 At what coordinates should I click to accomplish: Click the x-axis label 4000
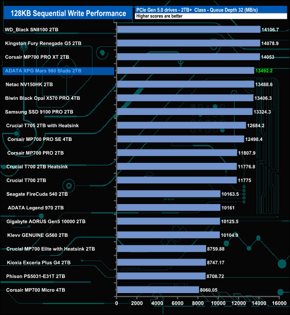tap(157, 303)
